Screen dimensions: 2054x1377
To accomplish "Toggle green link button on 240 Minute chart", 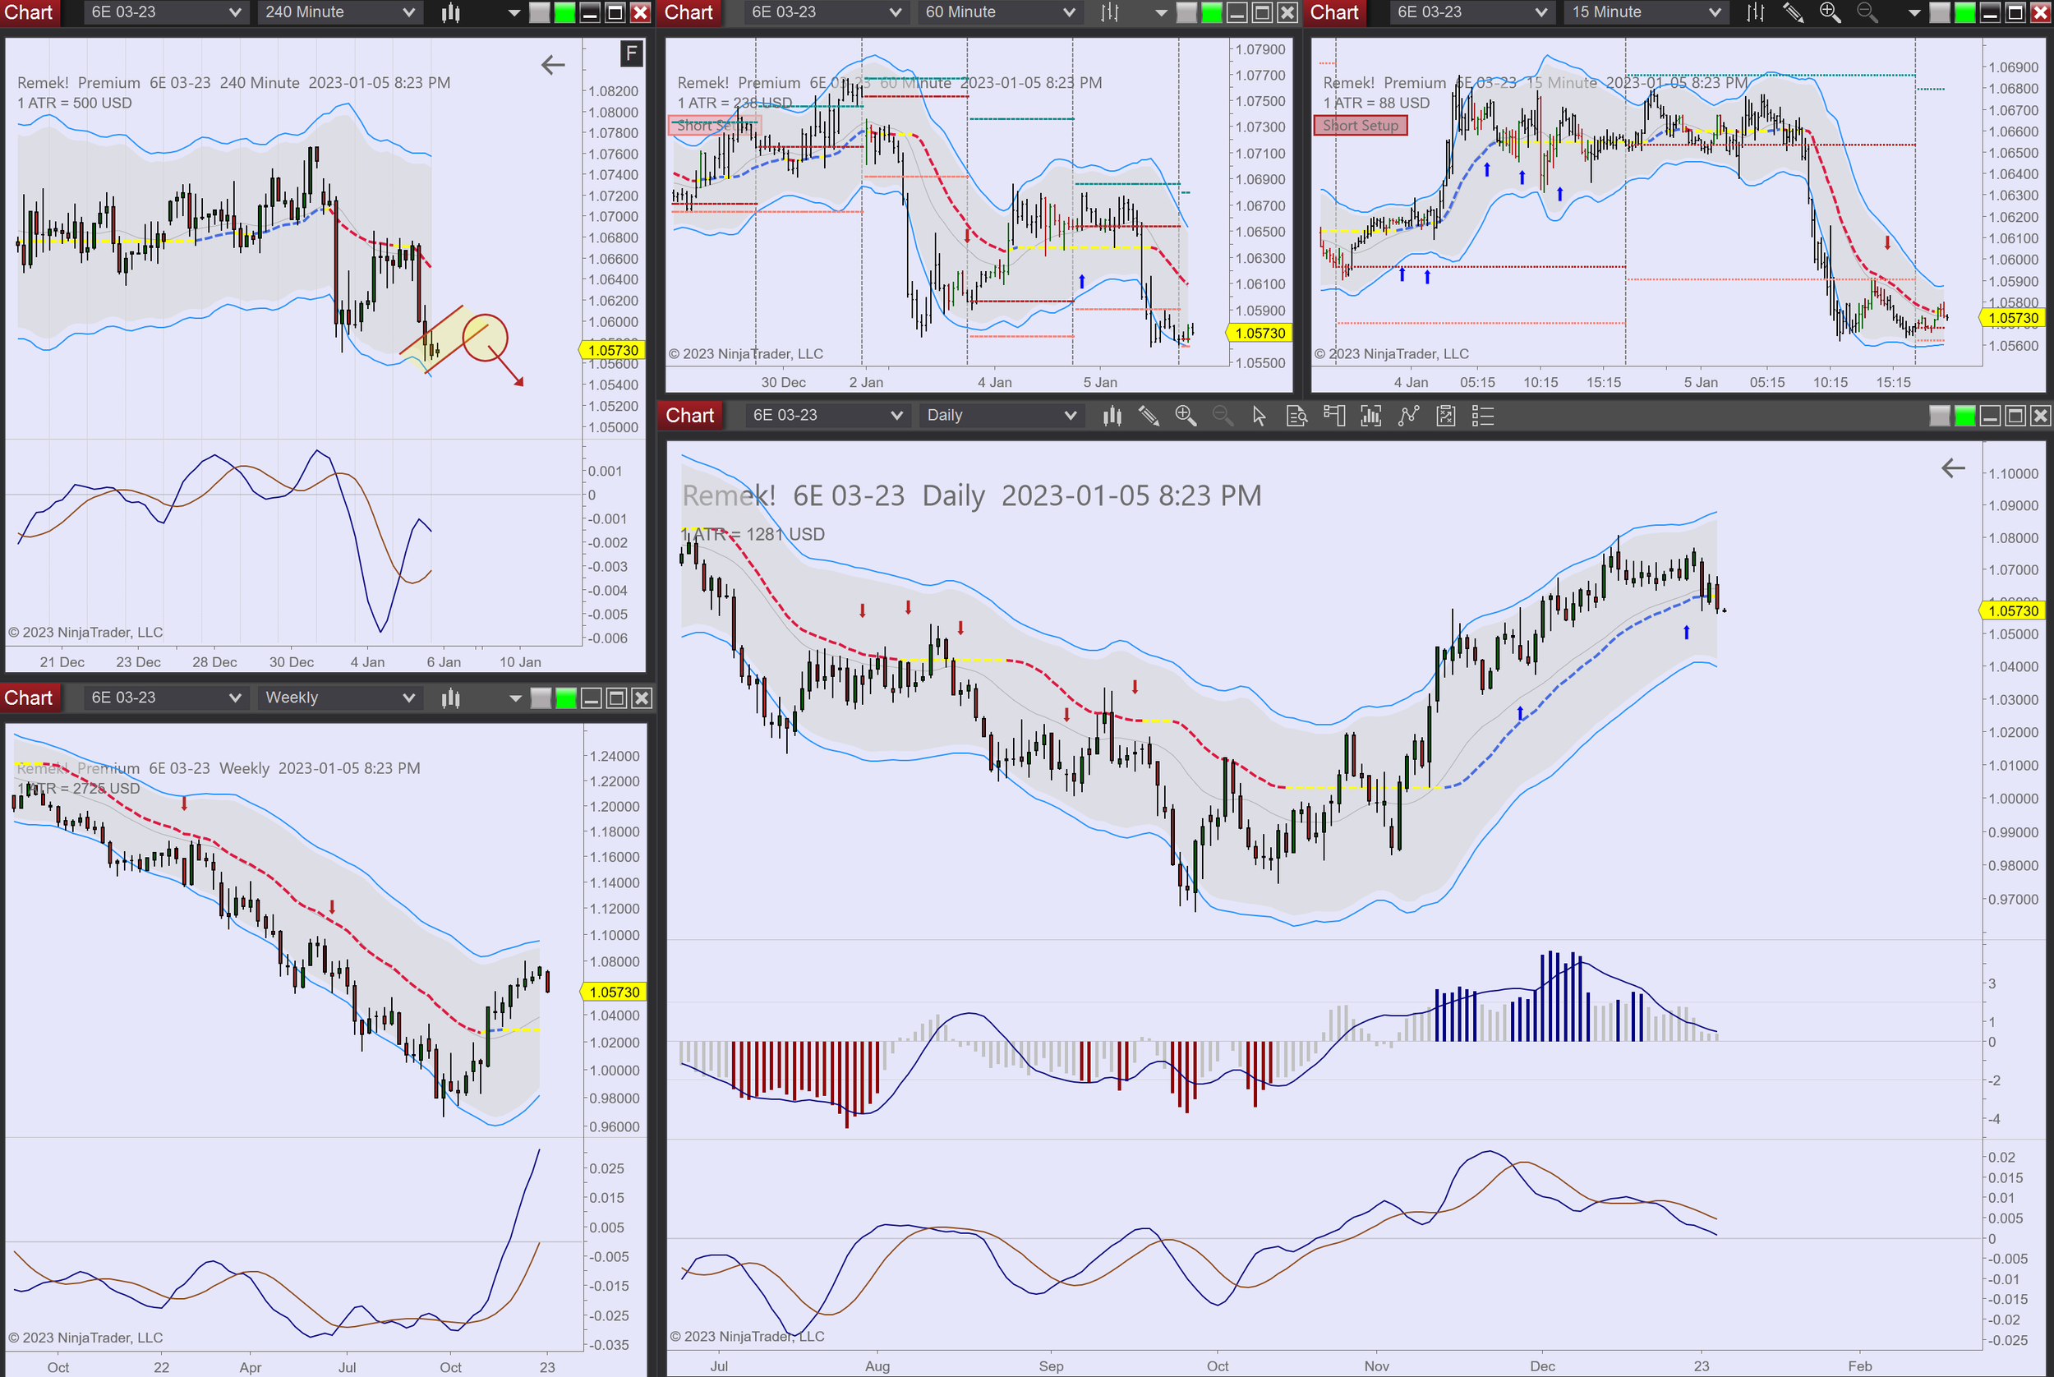I will click(x=564, y=12).
